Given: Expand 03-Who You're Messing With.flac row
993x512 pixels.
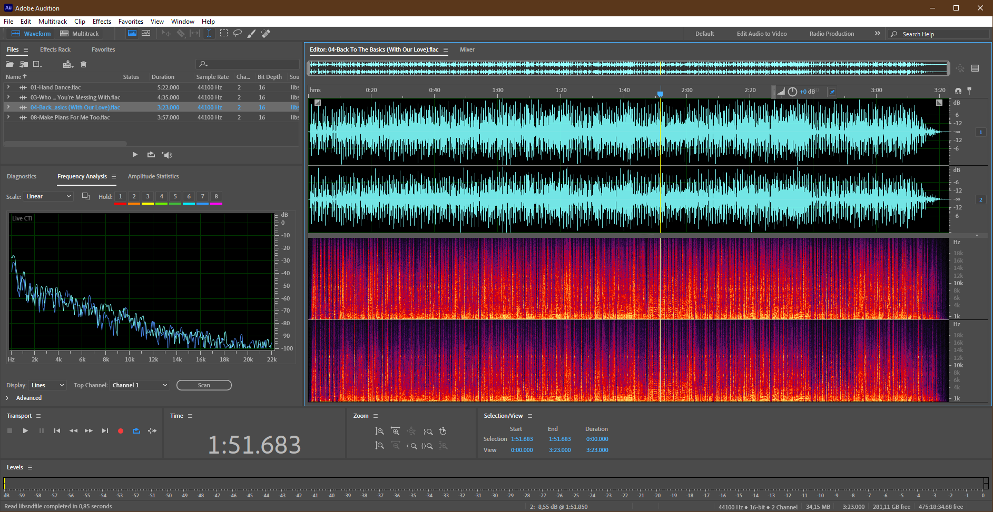Looking at the screenshot, I should (8, 97).
